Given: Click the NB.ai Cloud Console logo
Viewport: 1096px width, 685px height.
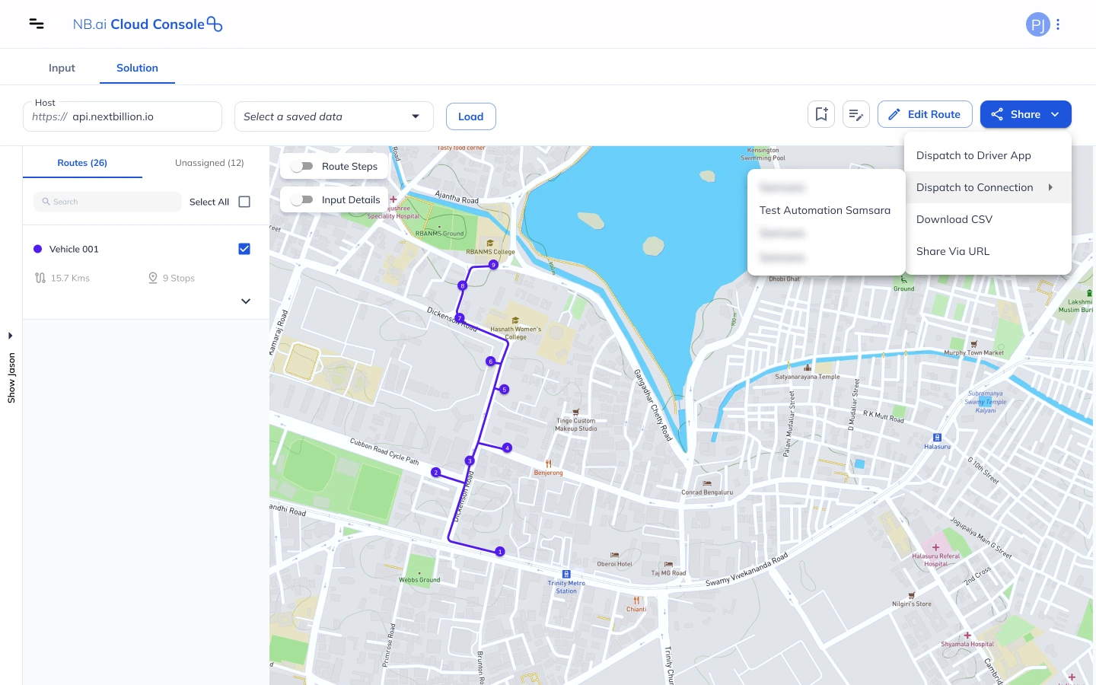Looking at the screenshot, I should click(148, 24).
